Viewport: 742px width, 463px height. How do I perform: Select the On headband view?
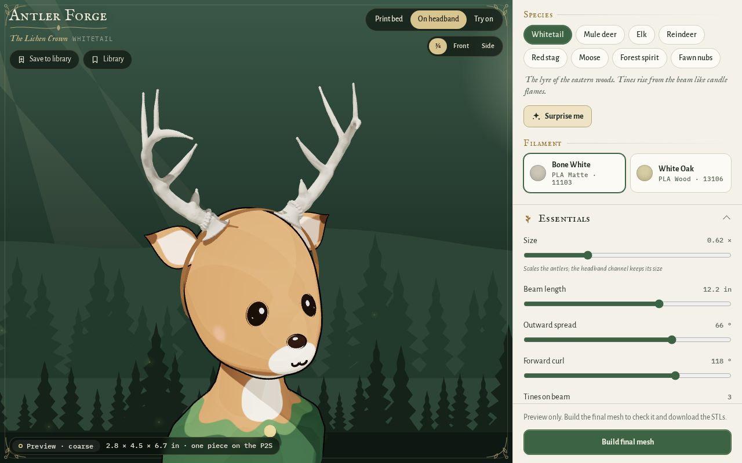[x=438, y=19]
